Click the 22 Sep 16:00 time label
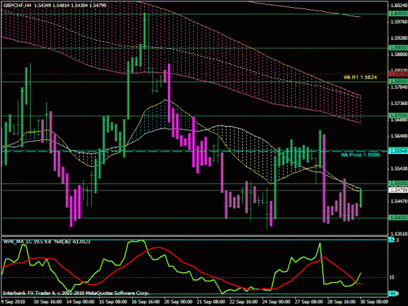 click(x=243, y=301)
